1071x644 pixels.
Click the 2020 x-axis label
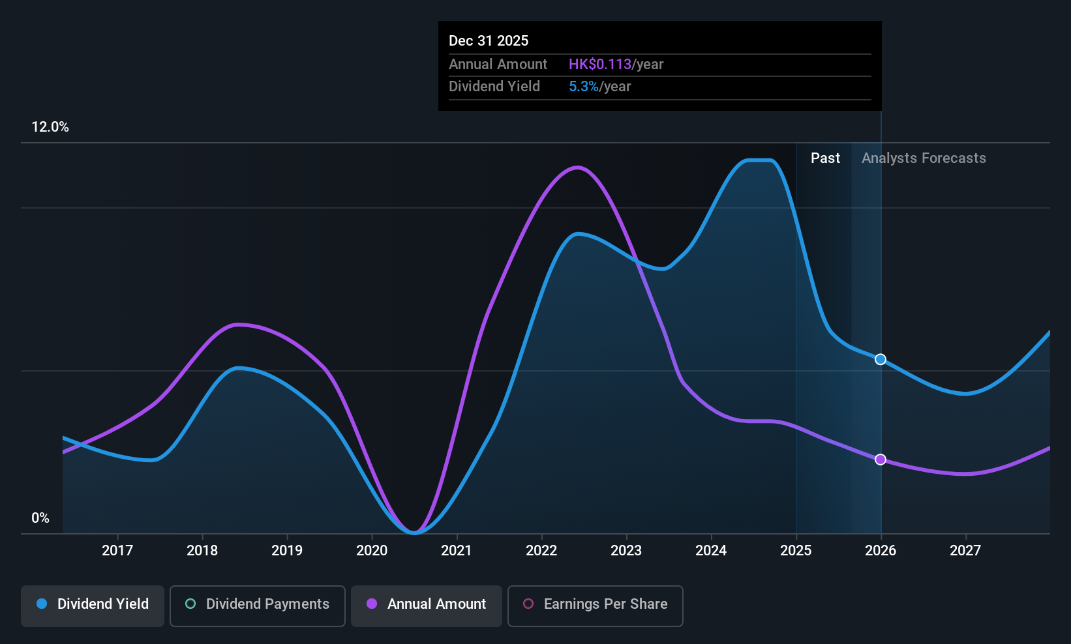[x=372, y=550]
